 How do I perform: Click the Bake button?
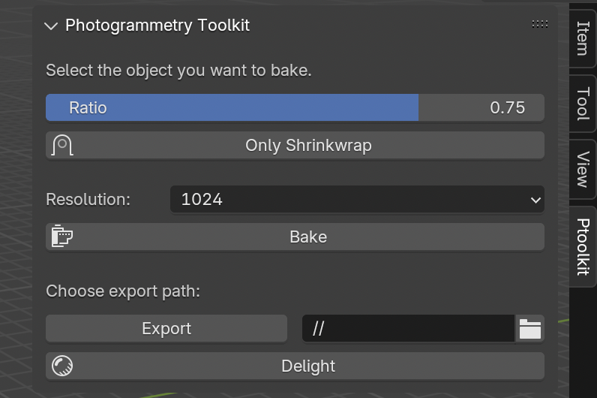point(308,237)
